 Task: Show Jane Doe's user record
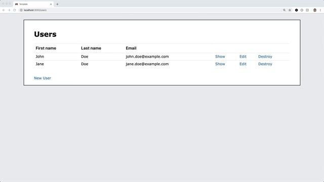(220, 64)
